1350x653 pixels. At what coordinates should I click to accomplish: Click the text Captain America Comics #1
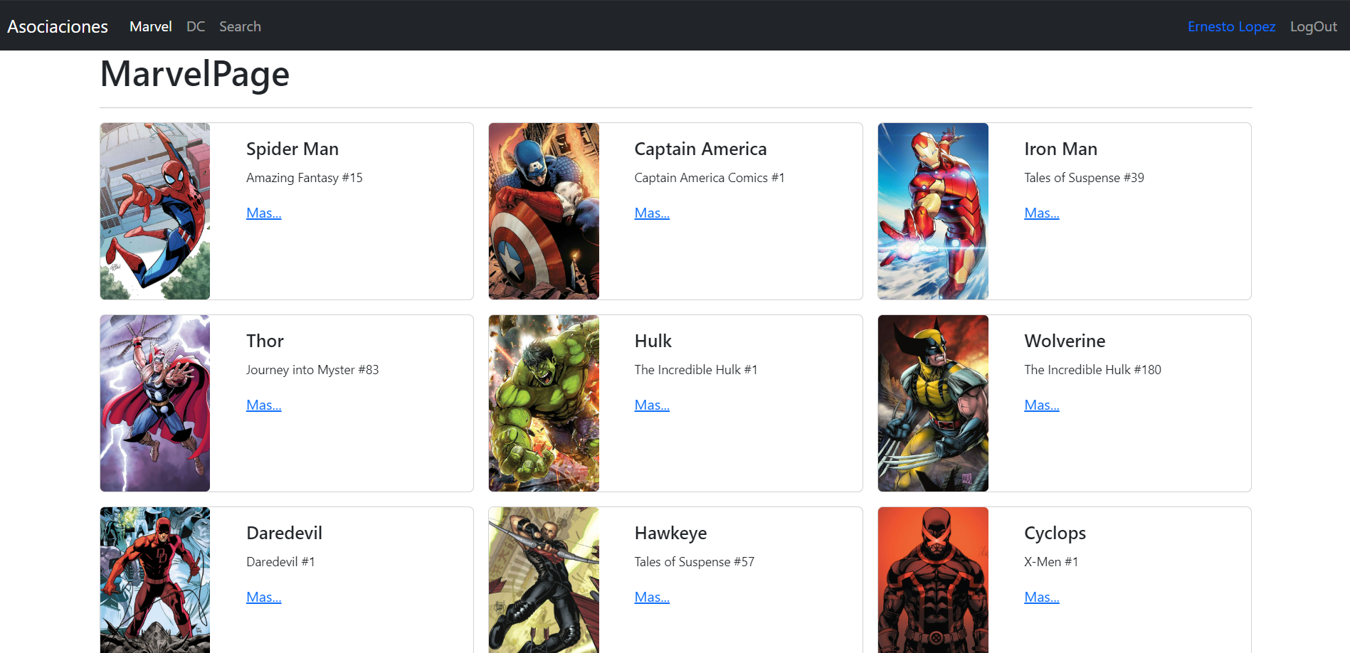(710, 178)
